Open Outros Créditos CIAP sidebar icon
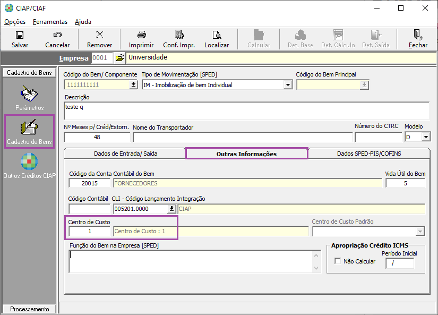This screenshot has width=438, height=315. (29, 161)
